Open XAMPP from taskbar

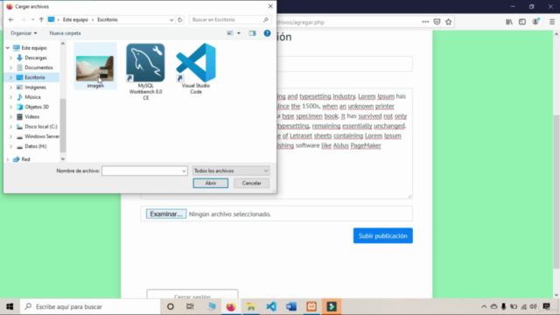pyautogui.click(x=311, y=306)
